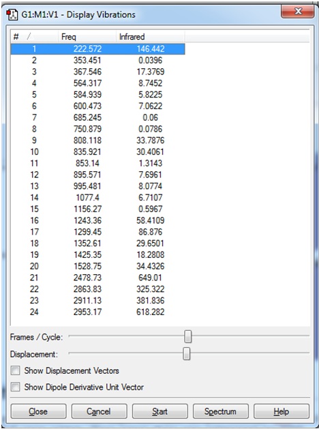Click the infrared value 17.3769
Screen dimensions: 319x429
(x=151, y=72)
